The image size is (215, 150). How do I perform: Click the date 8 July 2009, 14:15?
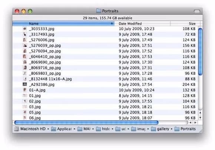coord(135,95)
